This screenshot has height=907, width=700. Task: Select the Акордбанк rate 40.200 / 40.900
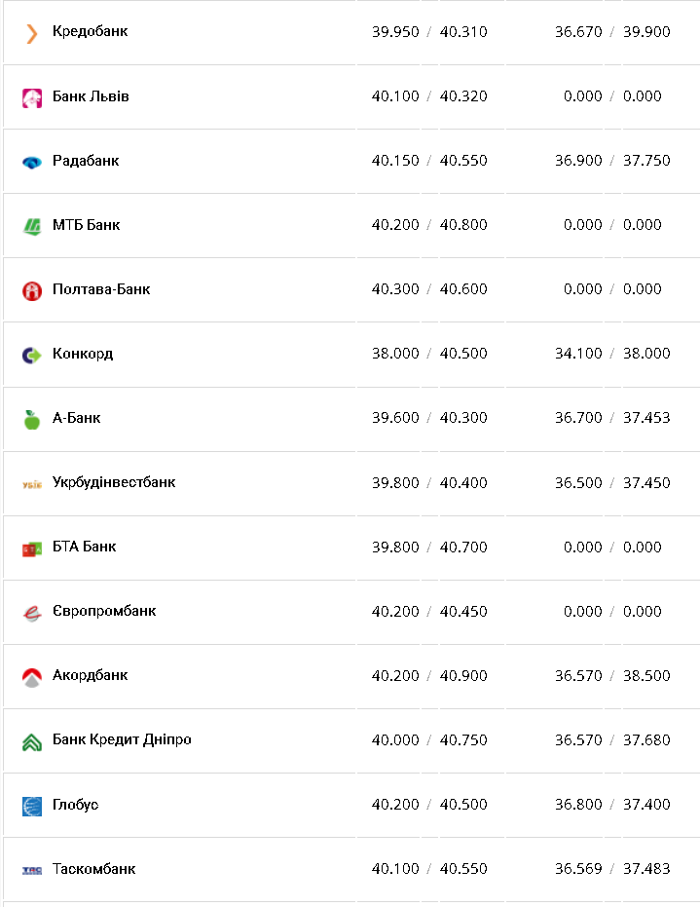click(x=429, y=676)
